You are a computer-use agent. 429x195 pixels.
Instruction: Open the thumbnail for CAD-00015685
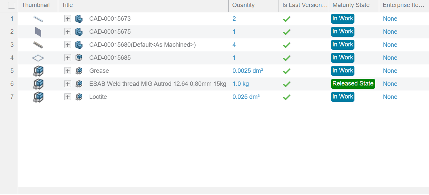point(38,58)
